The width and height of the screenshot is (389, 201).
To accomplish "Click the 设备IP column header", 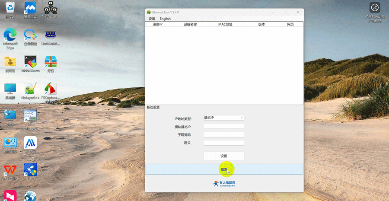I will 158,25.
